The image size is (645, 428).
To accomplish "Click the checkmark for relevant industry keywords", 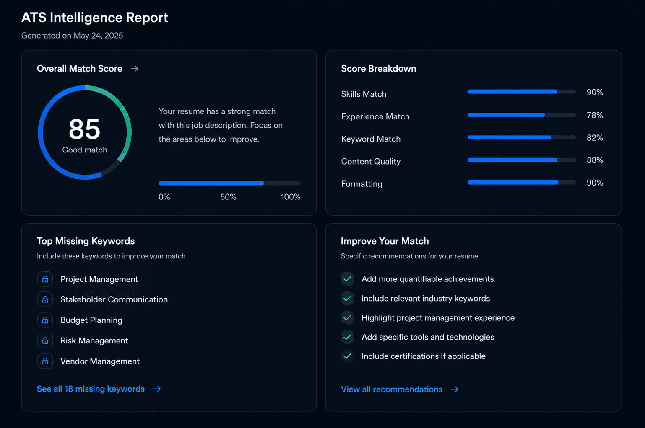I will click(x=347, y=298).
